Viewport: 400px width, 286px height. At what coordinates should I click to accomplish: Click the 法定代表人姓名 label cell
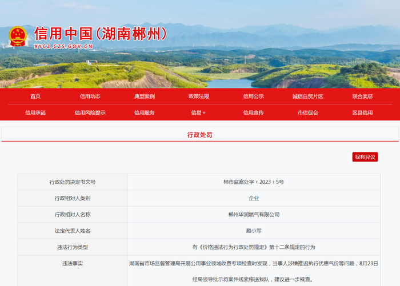[73, 231]
